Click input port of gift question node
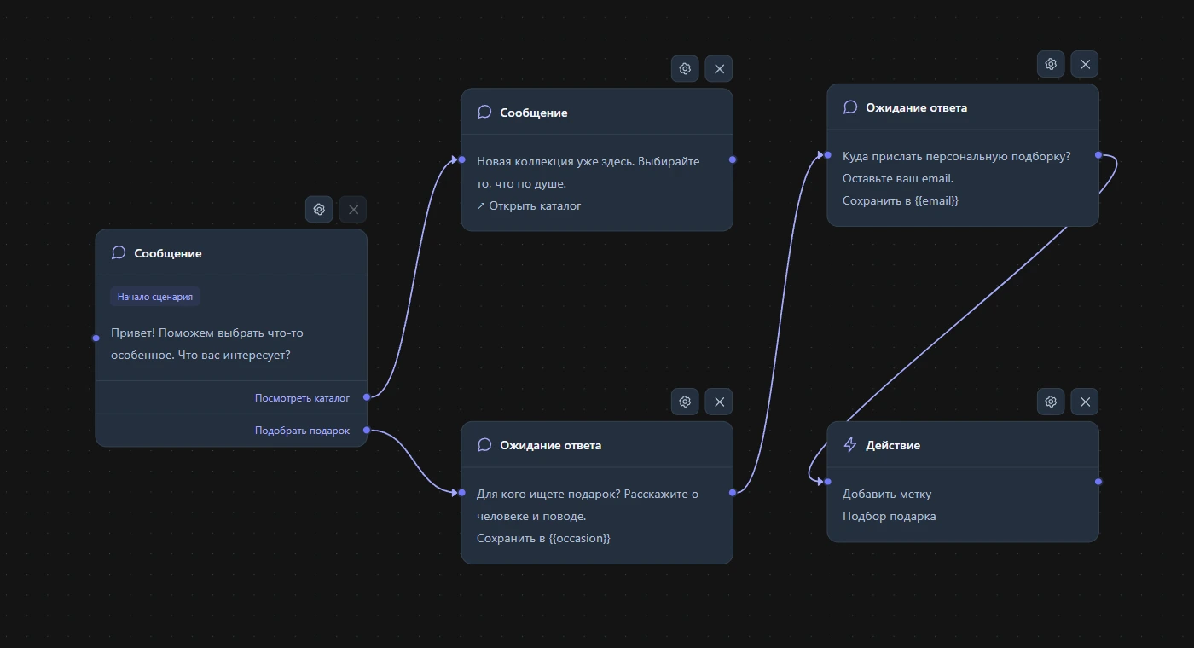The width and height of the screenshot is (1194, 648). click(x=461, y=492)
